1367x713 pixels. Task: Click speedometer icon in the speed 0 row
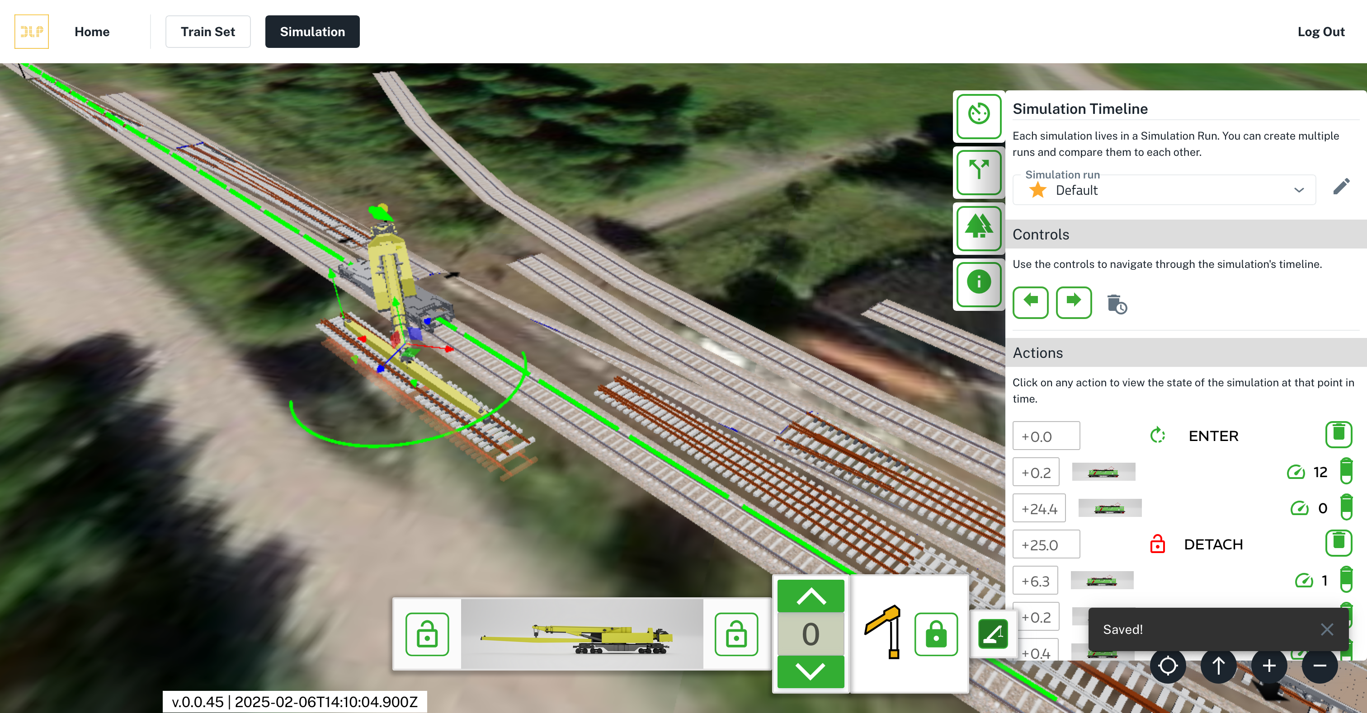pyautogui.click(x=1299, y=508)
